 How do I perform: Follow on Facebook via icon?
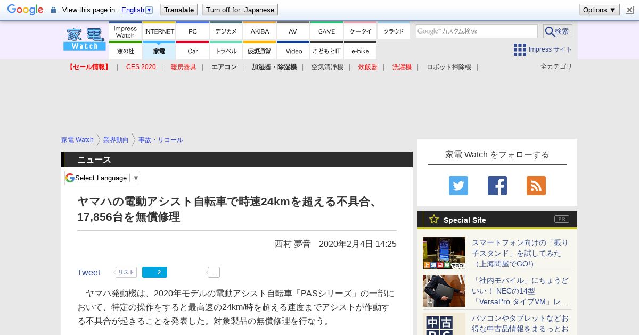coord(497,186)
